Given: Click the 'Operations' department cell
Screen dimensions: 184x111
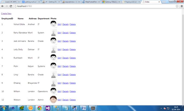Looking at the screenshot, I should 43,91.
